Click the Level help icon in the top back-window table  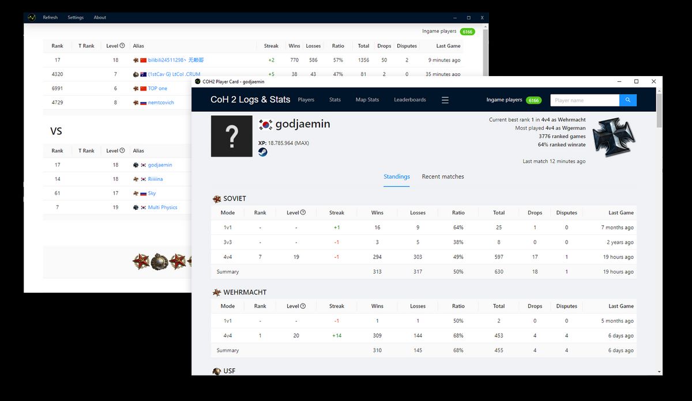click(x=122, y=46)
